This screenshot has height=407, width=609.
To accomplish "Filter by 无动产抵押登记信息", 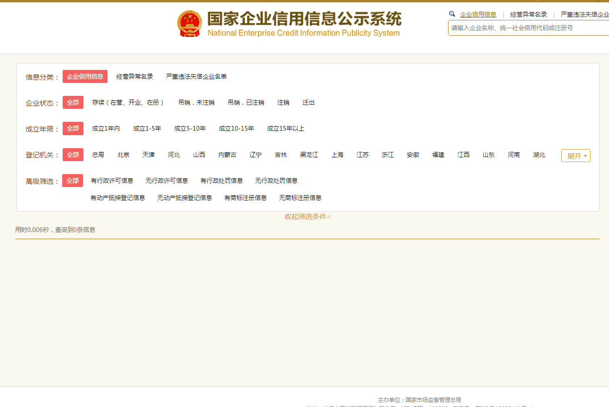I will point(185,198).
